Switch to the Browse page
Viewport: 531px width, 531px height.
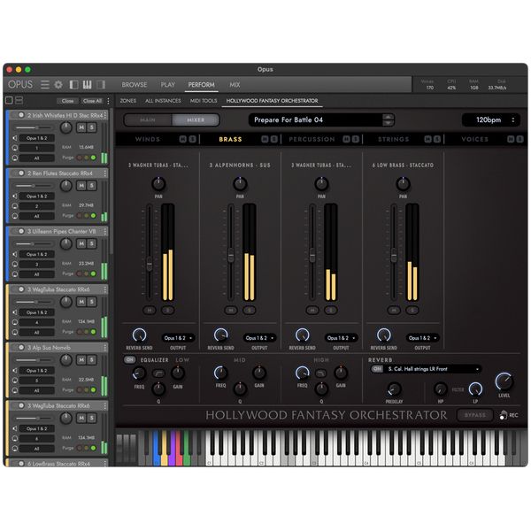click(135, 85)
